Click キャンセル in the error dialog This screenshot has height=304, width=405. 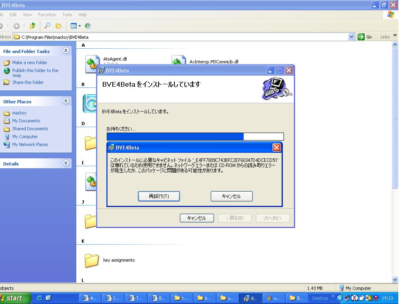pos(231,196)
